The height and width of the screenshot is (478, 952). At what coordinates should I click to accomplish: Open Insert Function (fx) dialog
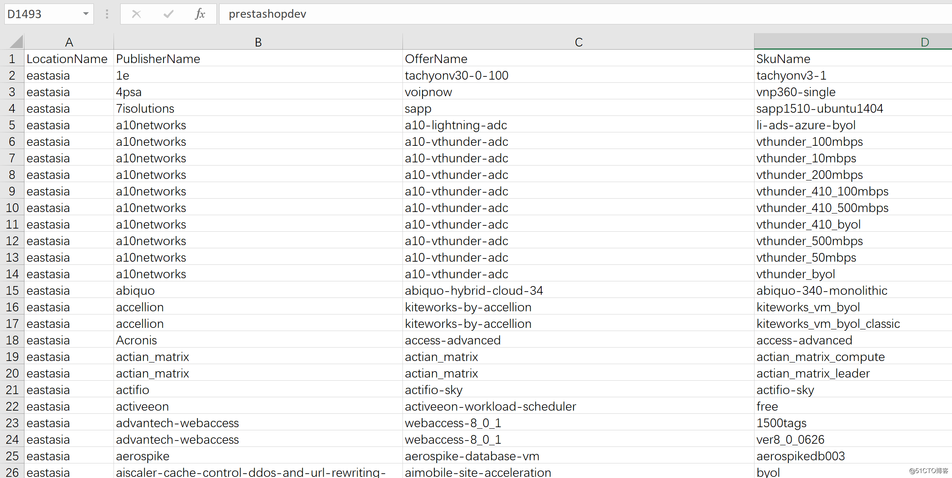click(200, 14)
